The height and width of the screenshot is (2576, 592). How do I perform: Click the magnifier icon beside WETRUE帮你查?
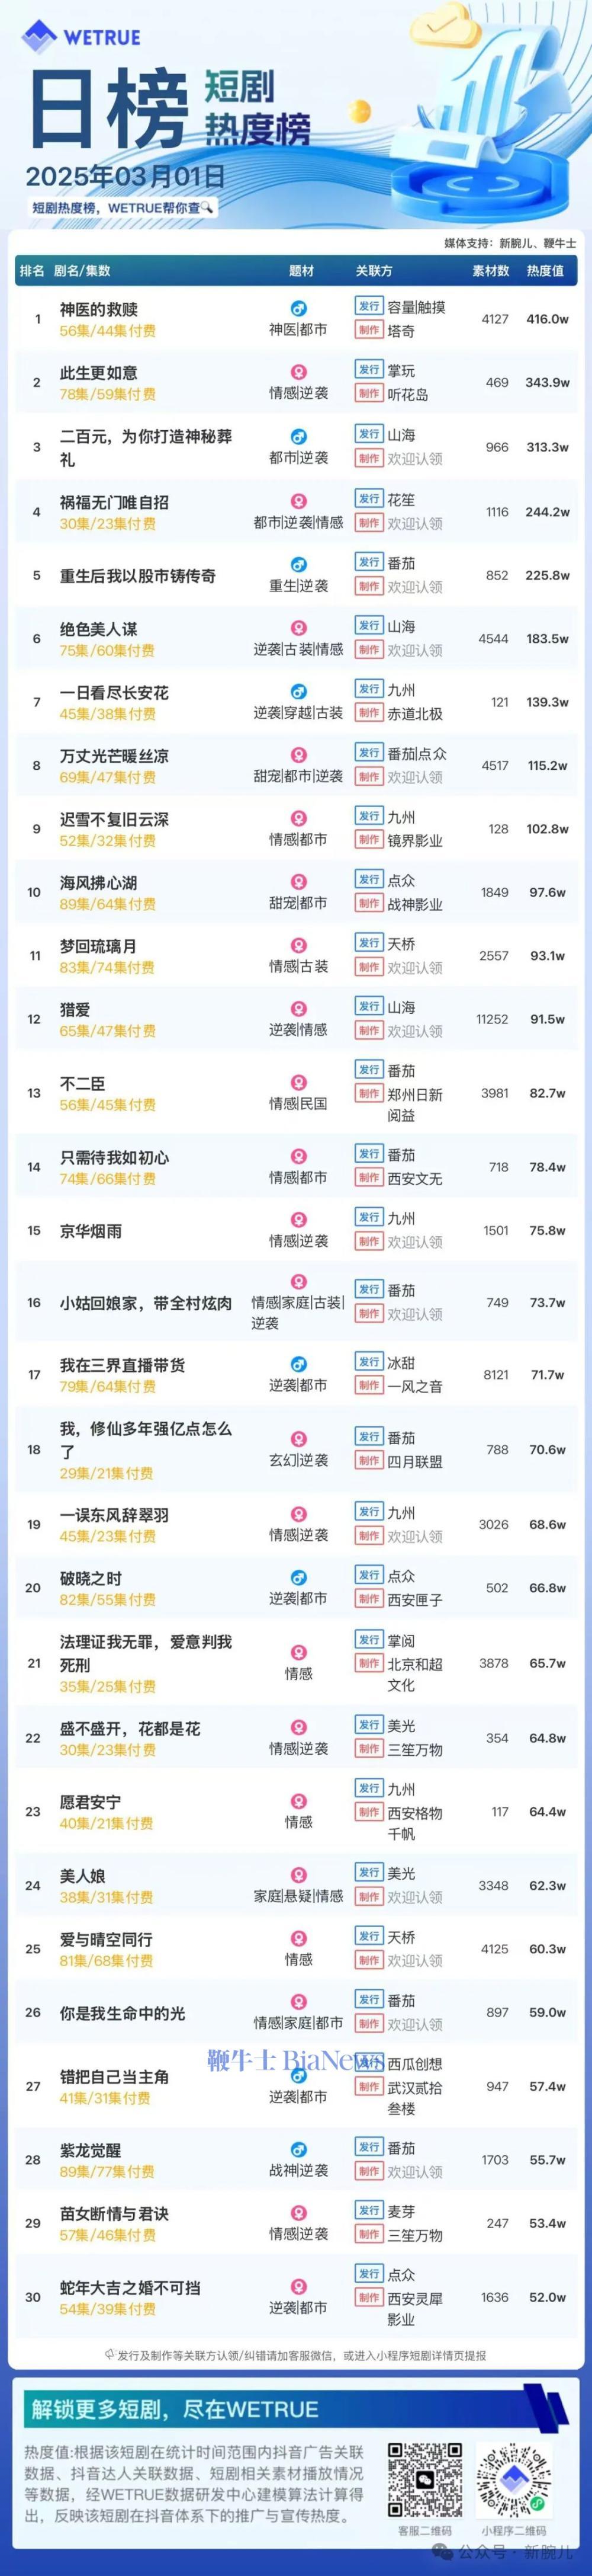pyautogui.click(x=207, y=208)
